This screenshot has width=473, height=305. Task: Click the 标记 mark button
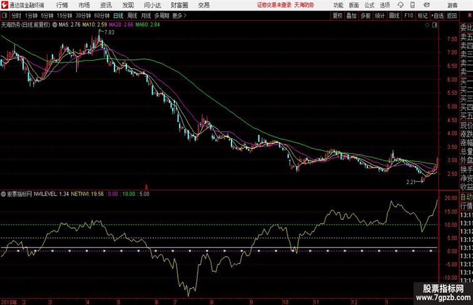click(x=422, y=16)
